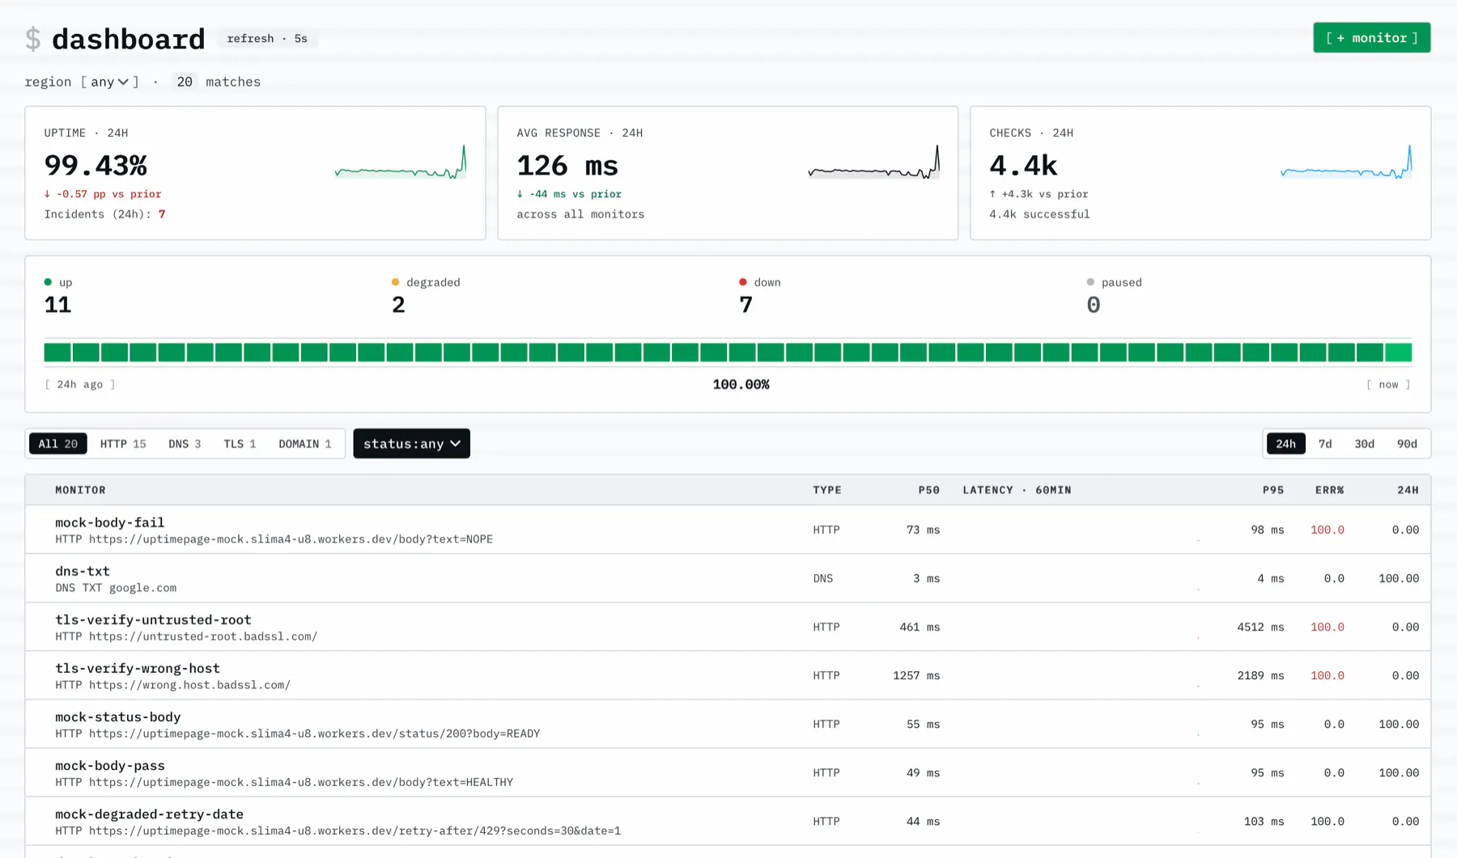
Task: Open the tls-verify-wrong-host monitor
Action: (x=728, y=675)
